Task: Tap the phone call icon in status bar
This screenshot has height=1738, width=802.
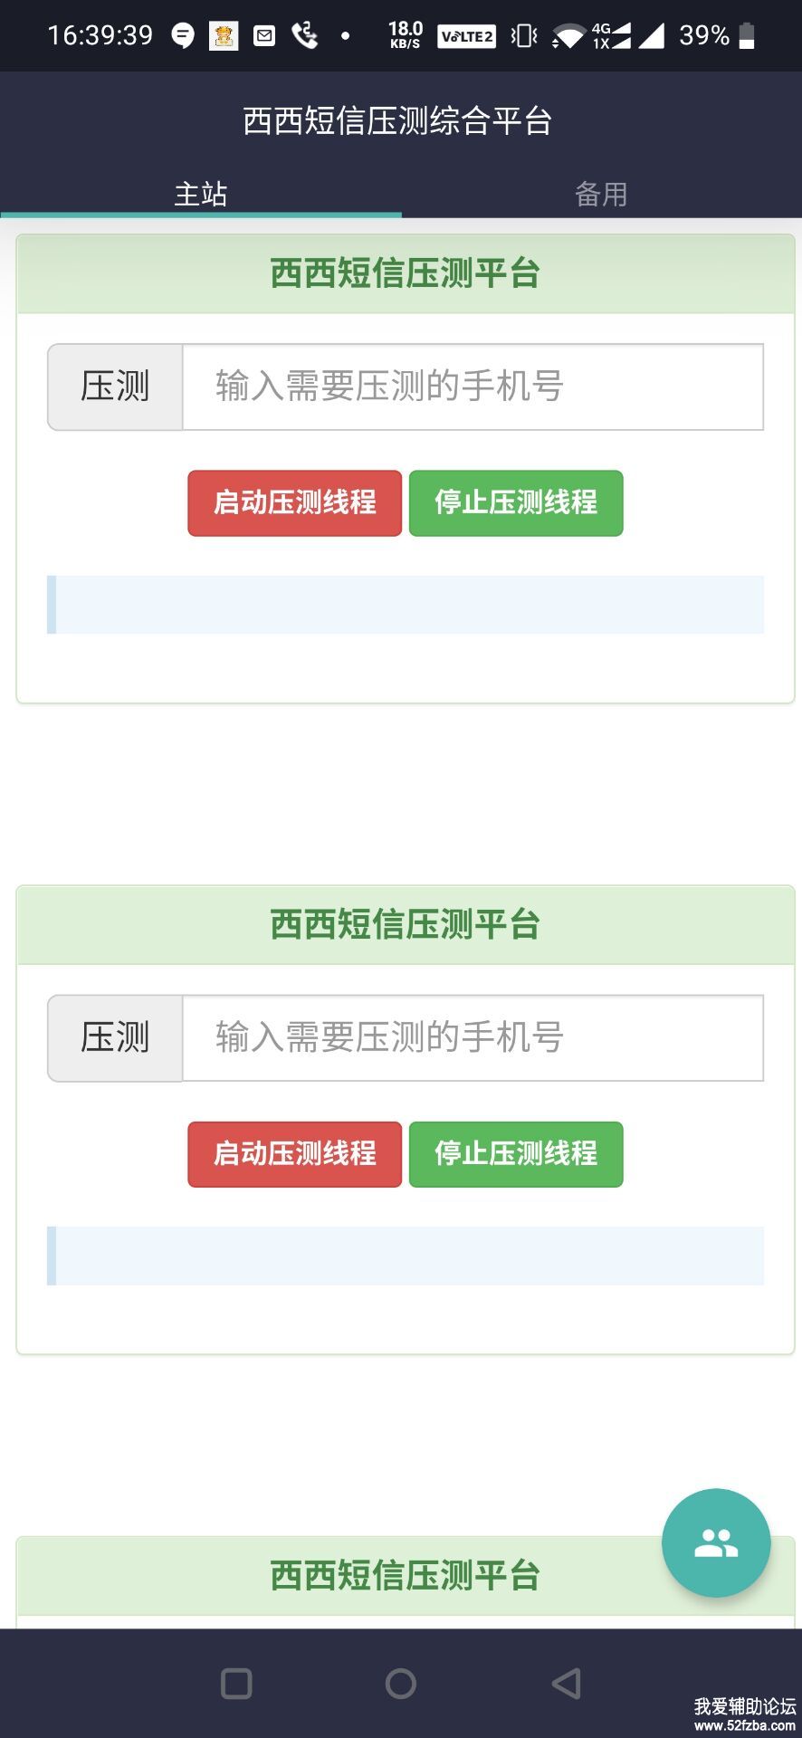Action: (305, 35)
